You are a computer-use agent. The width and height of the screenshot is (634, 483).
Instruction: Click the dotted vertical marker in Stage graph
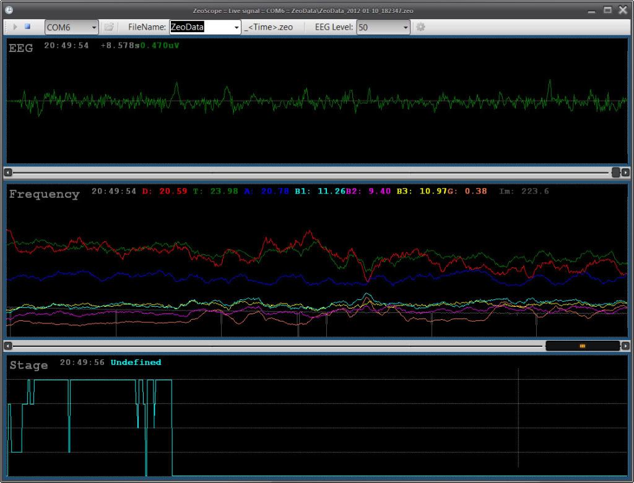click(518, 421)
